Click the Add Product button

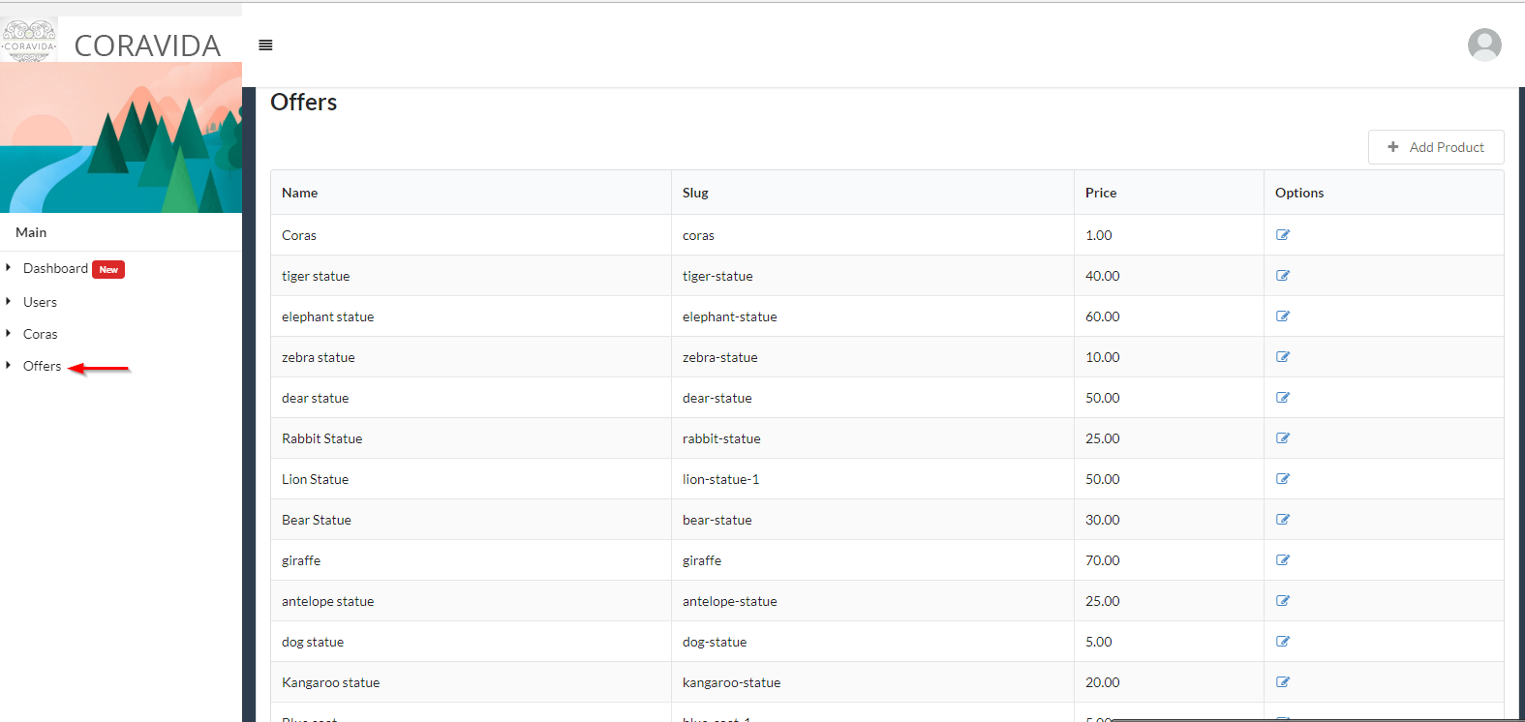[x=1435, y=147]
